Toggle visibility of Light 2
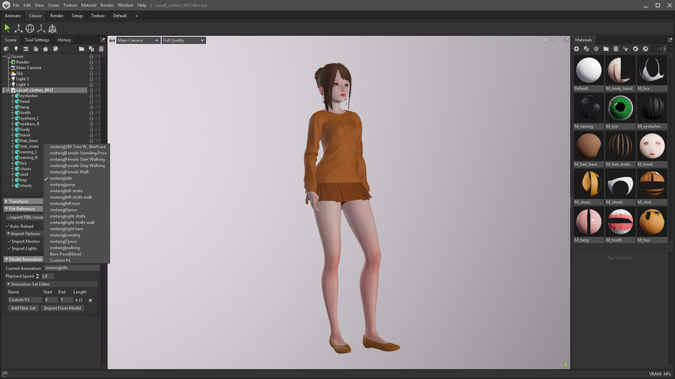This screenshot has width=675, height=379. [x=98, y=79]
